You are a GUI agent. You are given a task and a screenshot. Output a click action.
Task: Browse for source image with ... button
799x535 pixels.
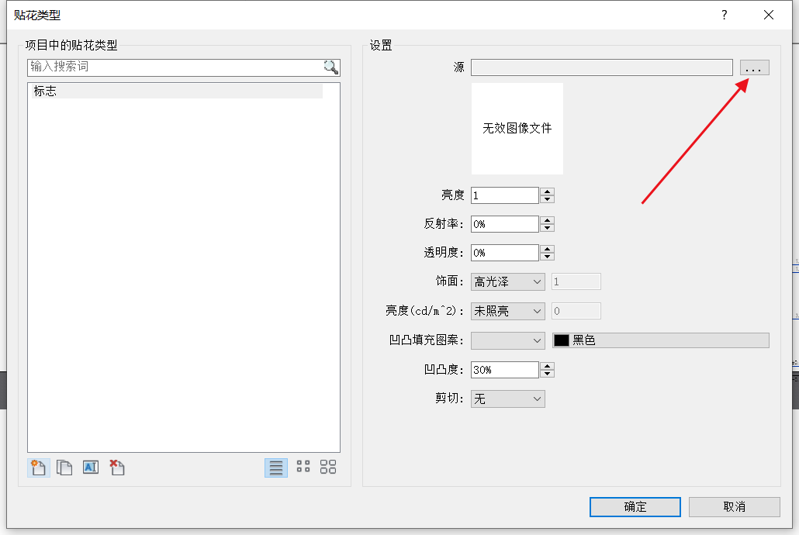[x=754, y=67]
